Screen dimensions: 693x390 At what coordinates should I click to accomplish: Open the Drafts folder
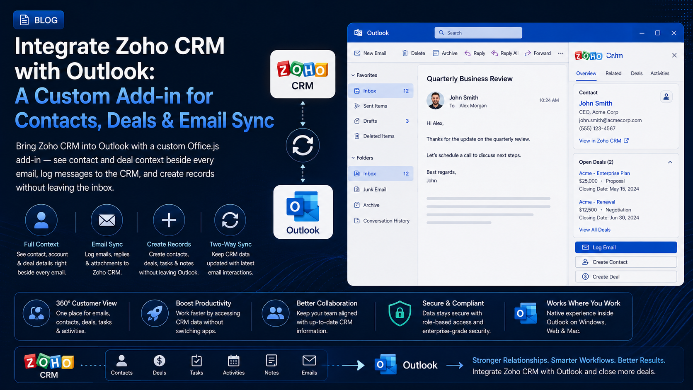381,121
